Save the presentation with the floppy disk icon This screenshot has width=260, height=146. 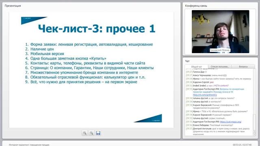[x=98, y=133]
